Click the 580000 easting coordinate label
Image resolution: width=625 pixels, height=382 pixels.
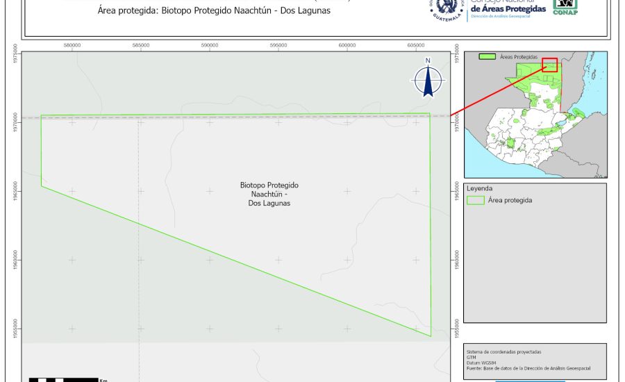point(72,46)
